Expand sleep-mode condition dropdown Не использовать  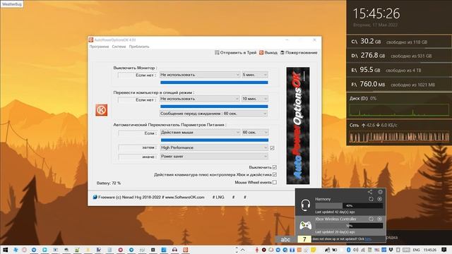(200, 99)
